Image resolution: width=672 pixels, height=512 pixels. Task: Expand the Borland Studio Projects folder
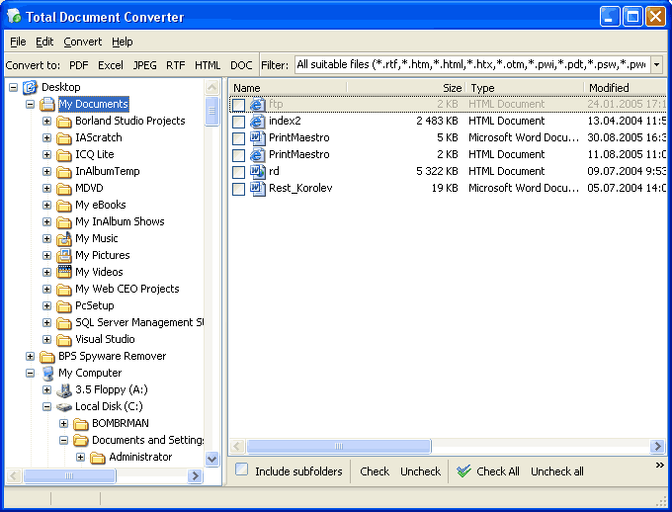(46, 121)
